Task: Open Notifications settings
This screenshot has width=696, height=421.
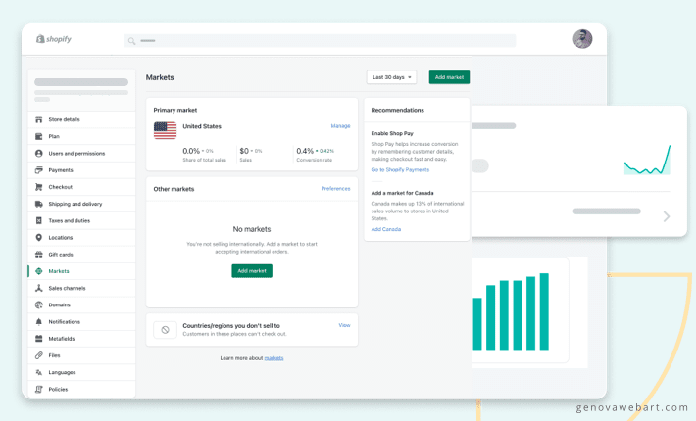Action: 81,322
